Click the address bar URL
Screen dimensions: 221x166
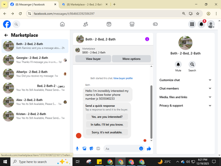click(64, 14)
